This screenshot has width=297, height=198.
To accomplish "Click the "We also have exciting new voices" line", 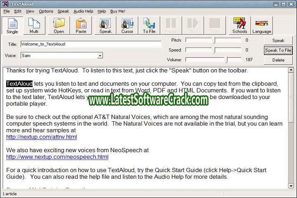I will click(77, 150).
